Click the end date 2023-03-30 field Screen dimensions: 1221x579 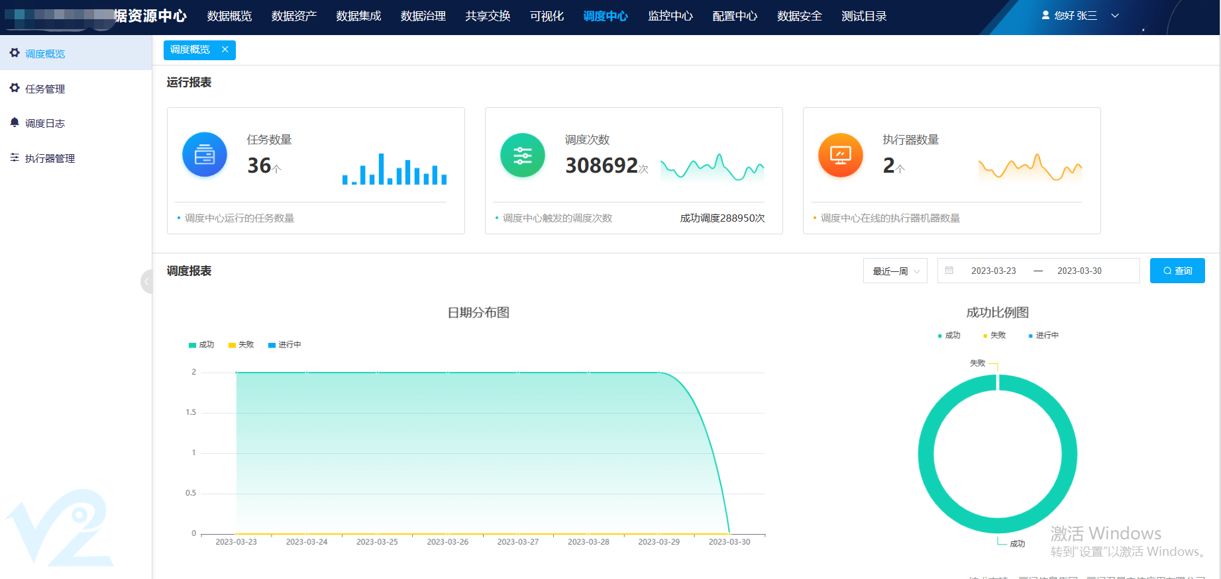pos(1079,271)
